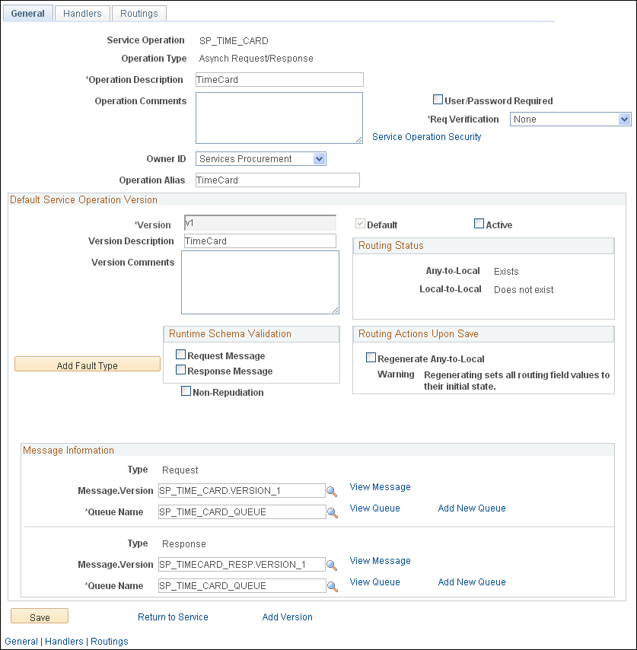Click the Save button
Screen dimensions: 637x650
tap(39, 616)
